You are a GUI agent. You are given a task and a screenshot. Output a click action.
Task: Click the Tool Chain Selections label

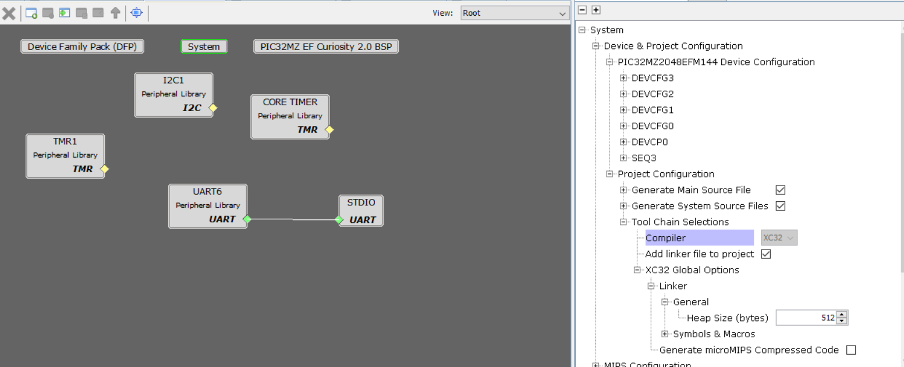coord(680,222)
